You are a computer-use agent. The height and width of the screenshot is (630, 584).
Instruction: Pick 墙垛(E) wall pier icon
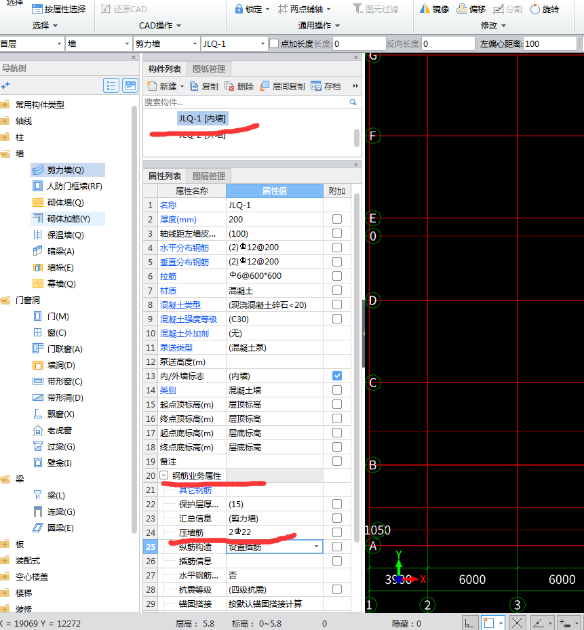tap(38, 268)
